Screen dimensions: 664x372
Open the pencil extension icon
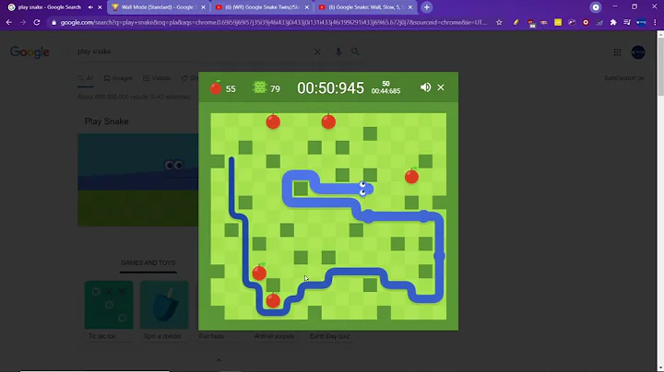tap(516, 22)
